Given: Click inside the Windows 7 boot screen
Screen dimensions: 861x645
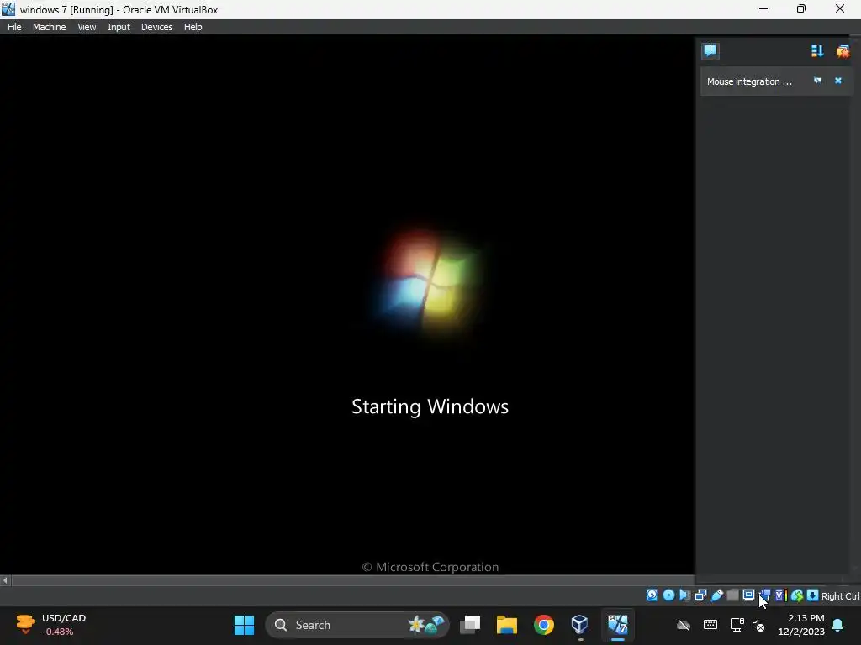Looking at the screenshot, I should (347, 304).
